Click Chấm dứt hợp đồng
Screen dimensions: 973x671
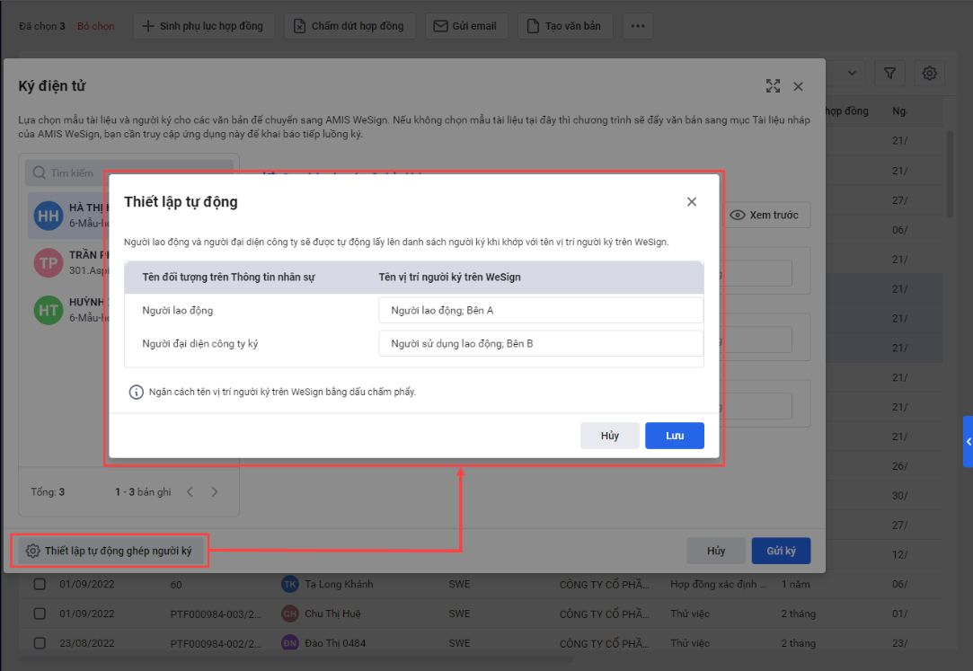pos(349,26)
